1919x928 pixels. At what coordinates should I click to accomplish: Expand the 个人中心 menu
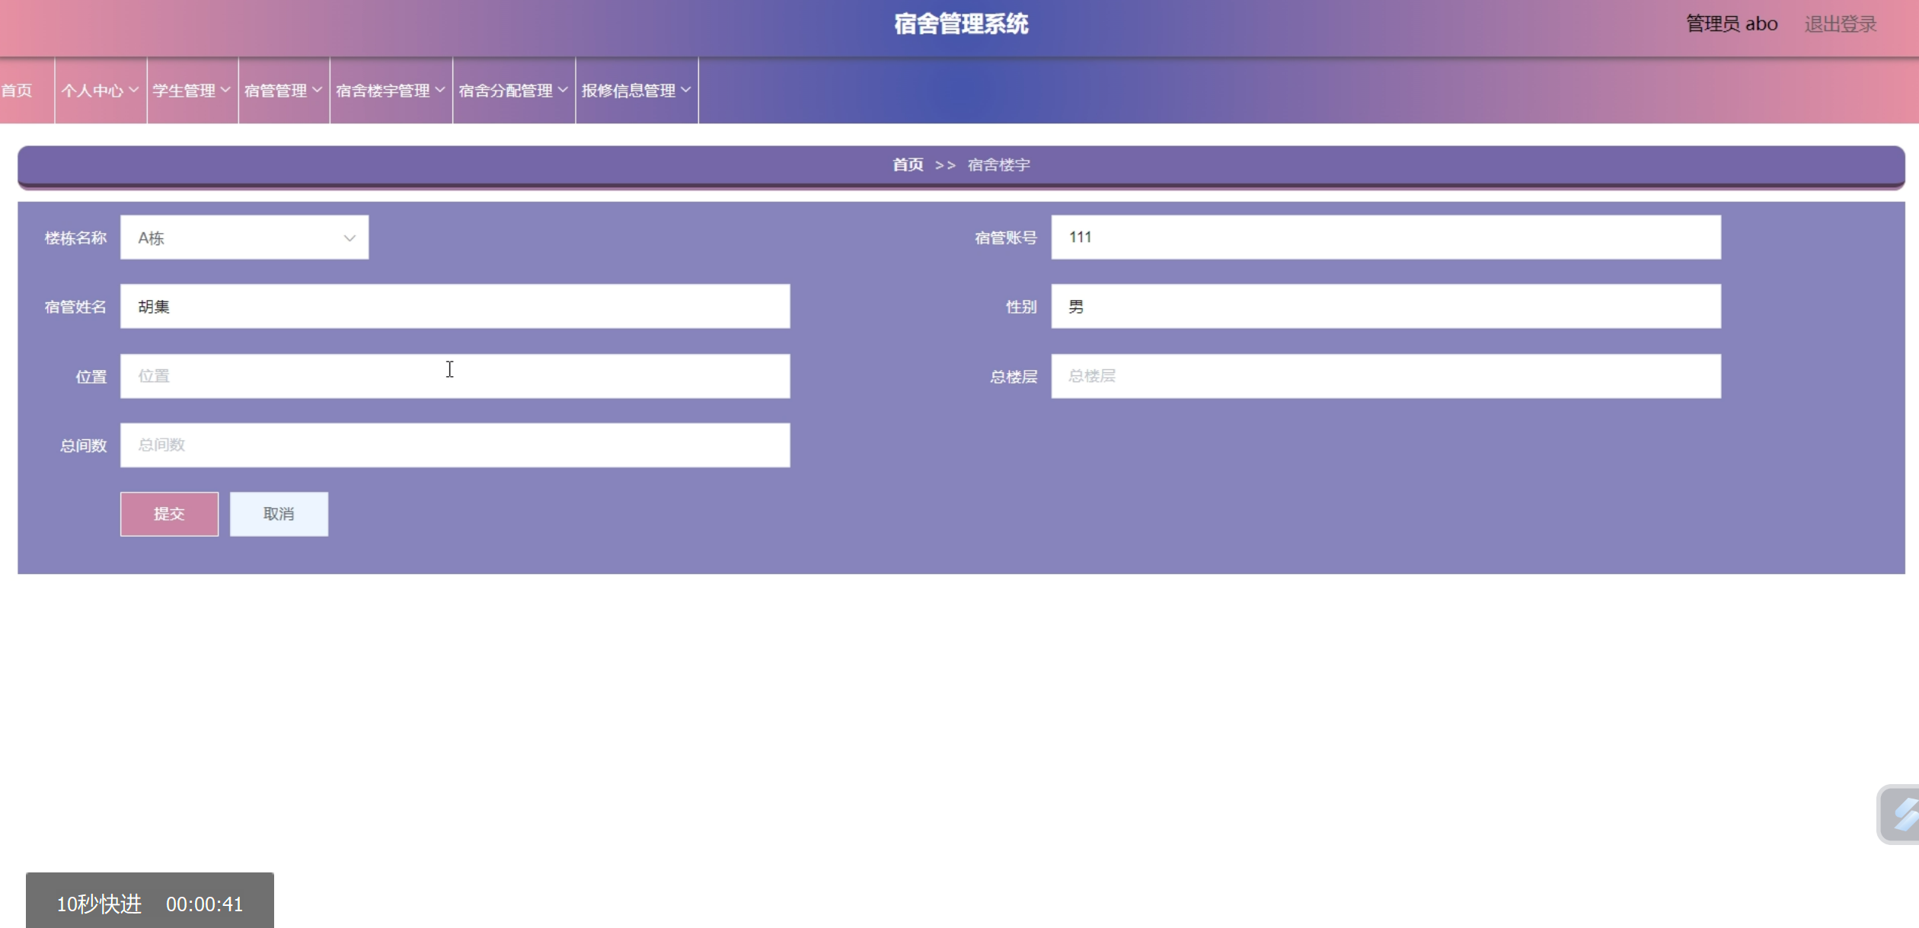pos(100,91)
